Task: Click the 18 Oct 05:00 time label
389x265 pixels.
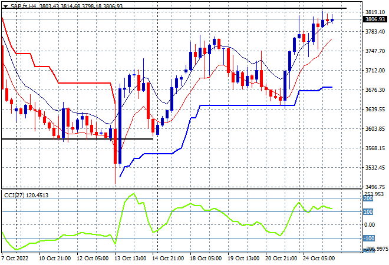Action: (x=206, y=259)
